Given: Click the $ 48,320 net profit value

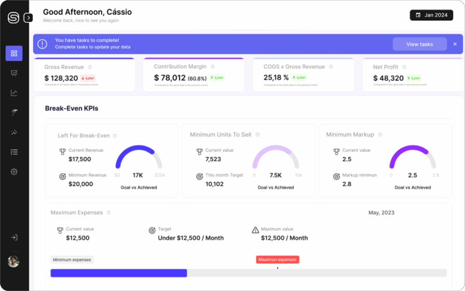Looking at the screenshot, I should 389,78.
